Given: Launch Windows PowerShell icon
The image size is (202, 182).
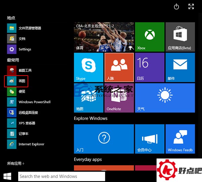Looking at the screenshot, I should tap(12, 102).
